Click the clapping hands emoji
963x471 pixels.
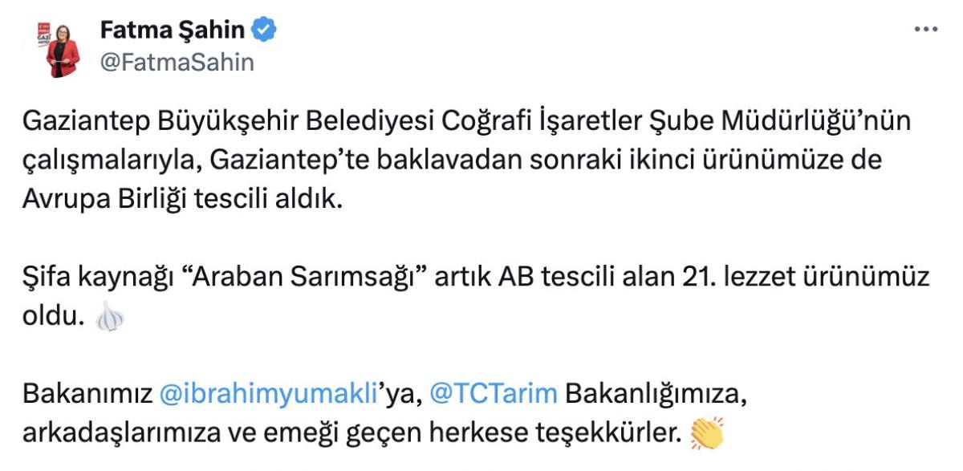707,433
